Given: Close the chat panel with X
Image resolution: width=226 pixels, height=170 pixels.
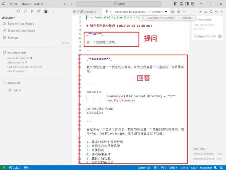Looking at the screenshot, I should coord(222,12).
